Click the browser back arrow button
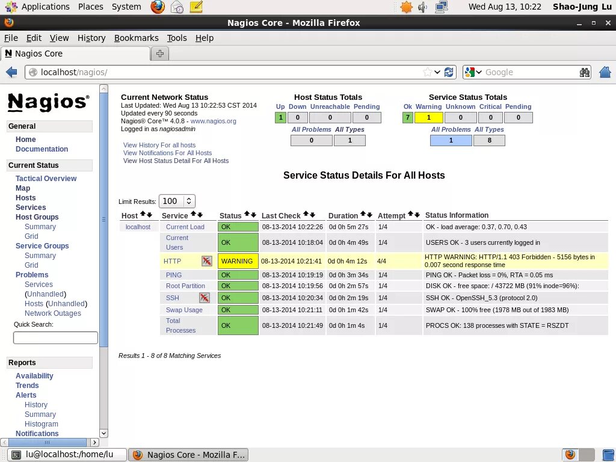Image resolution: width=616 pixels, height=462 pixels. 12,72
